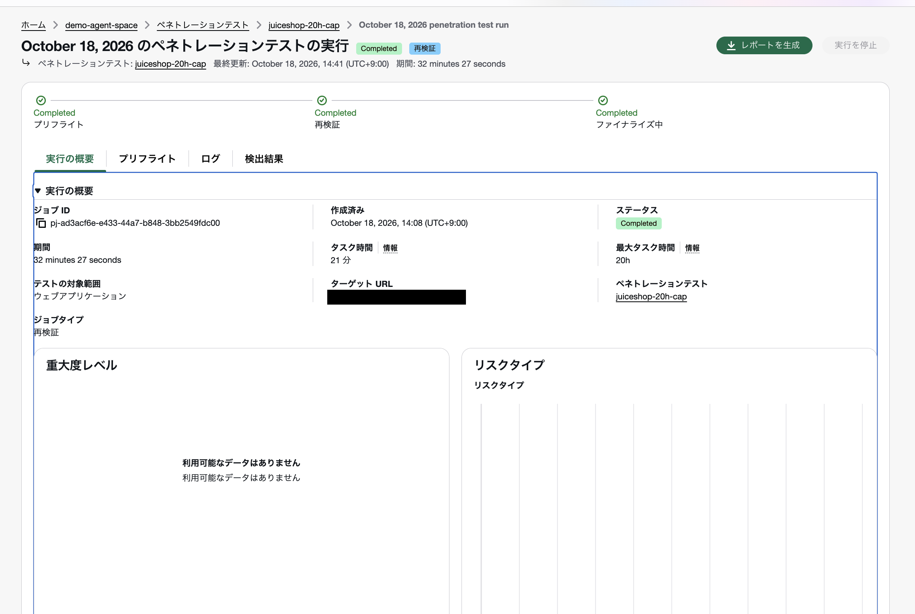Open ペネトレーションテスト breadcrumb link

(203, 25)
